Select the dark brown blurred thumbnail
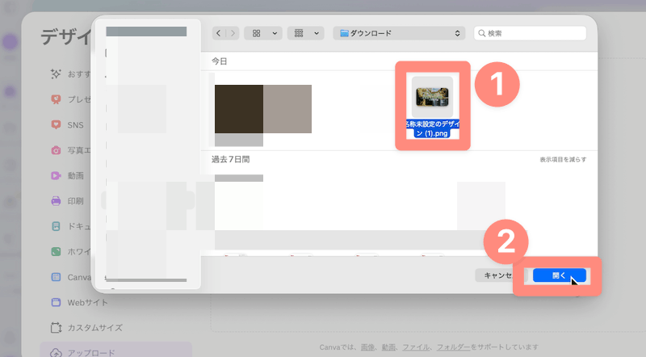 (239, 109)
